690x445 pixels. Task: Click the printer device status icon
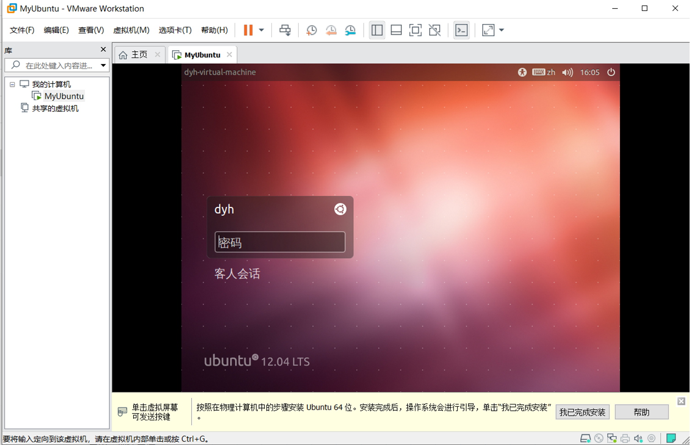[625, 437]
